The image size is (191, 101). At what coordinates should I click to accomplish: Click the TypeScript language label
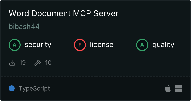(x=34, y=89)
